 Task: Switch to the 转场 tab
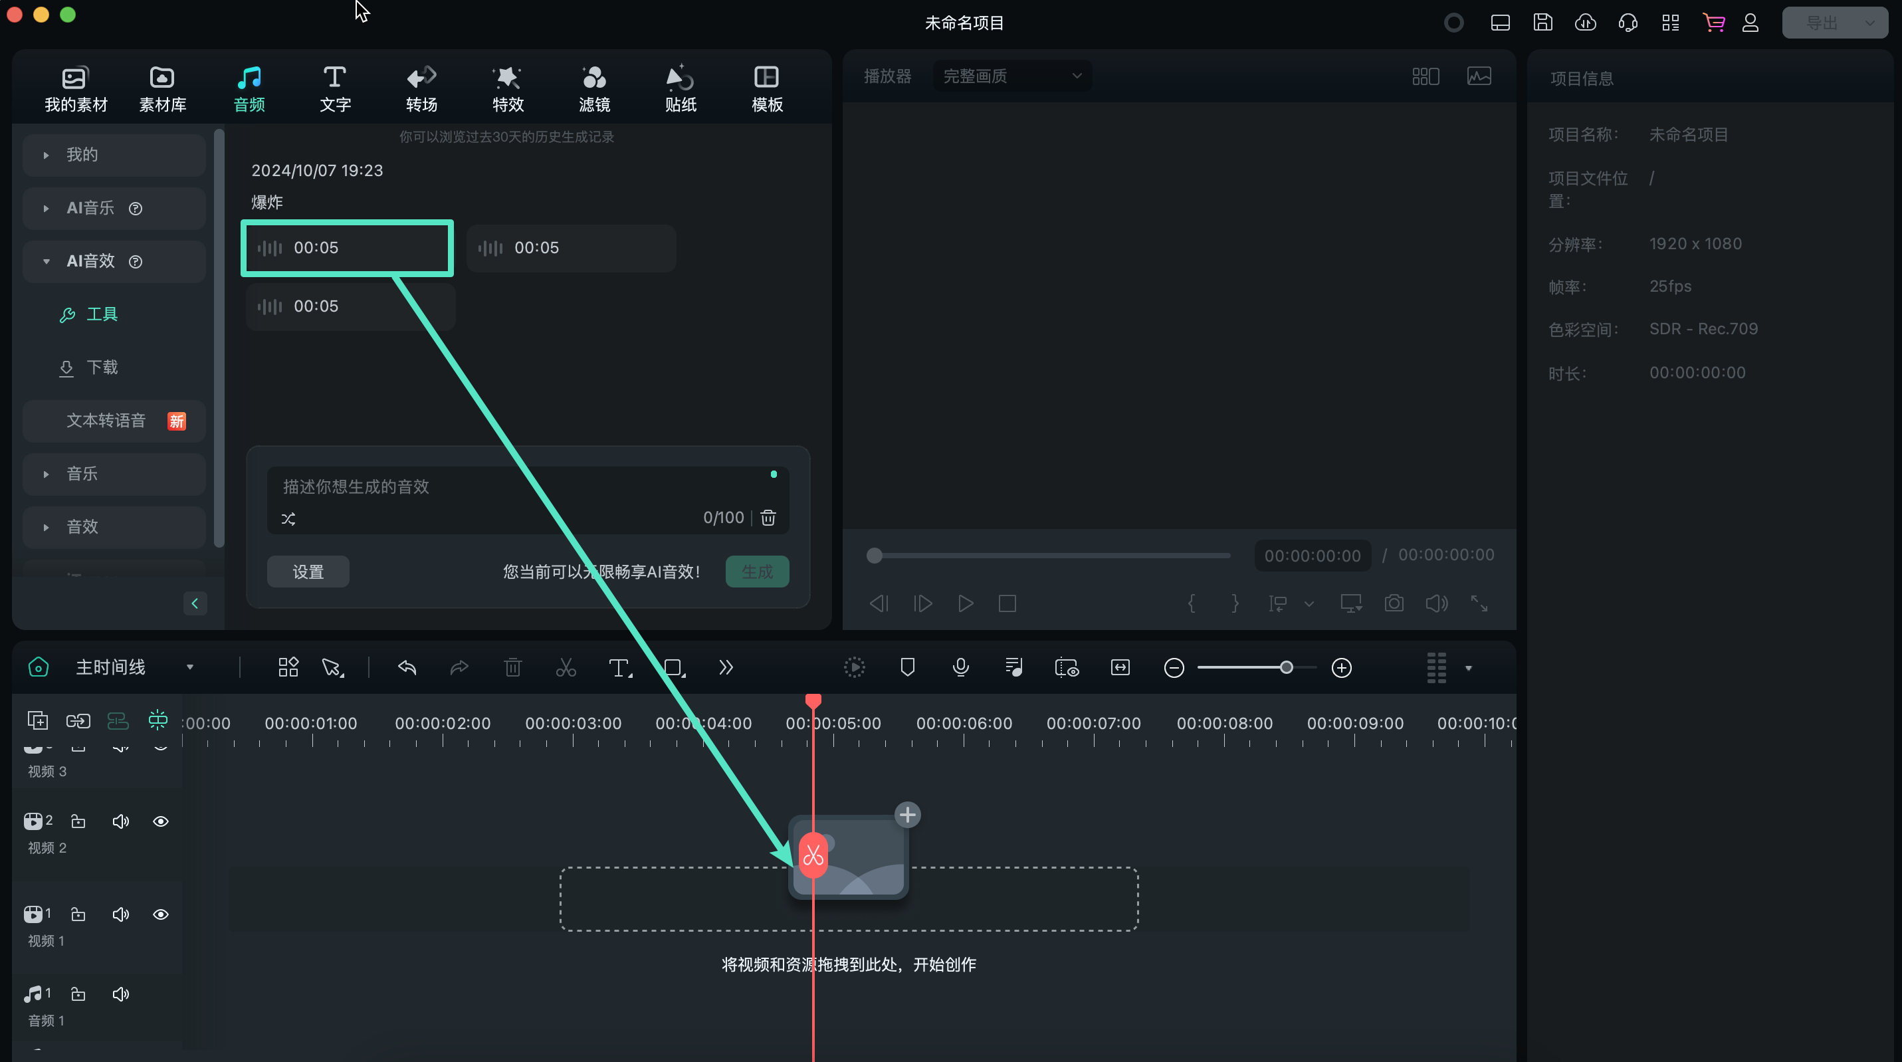[x=421, y=88]
